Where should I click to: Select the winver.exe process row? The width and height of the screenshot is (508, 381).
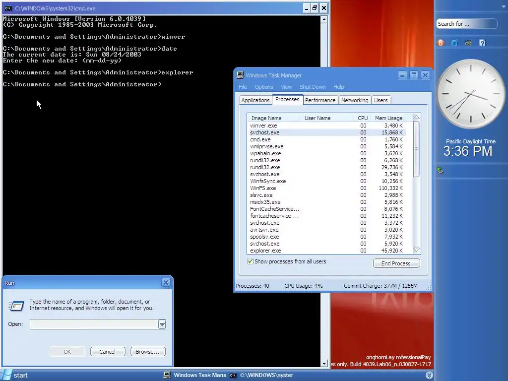tap(326, 126)
